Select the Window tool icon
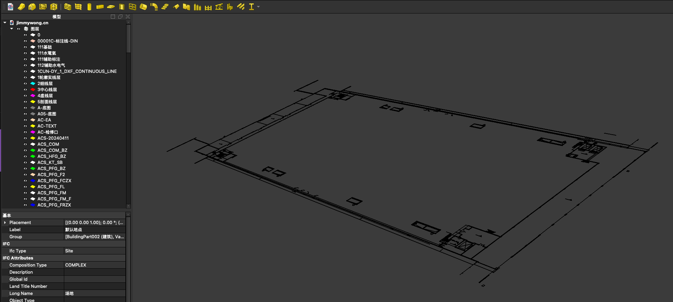Viewport: 673px width, 302px height. click(133, 7)
